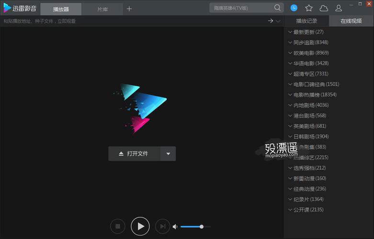Viewport: 374px width, 239px height.
Task: Open favorites via the star icon
Action: coord(309,8)
